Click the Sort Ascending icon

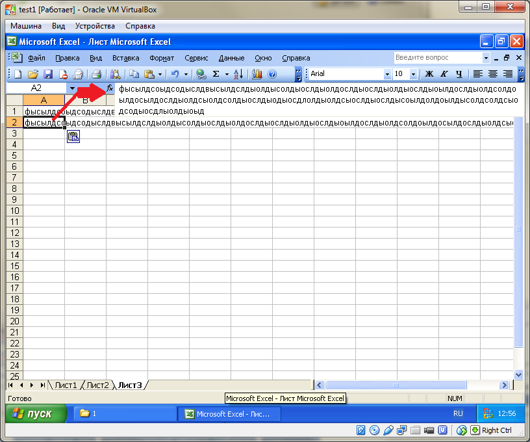pyautogui.click(x=238, y=74)
